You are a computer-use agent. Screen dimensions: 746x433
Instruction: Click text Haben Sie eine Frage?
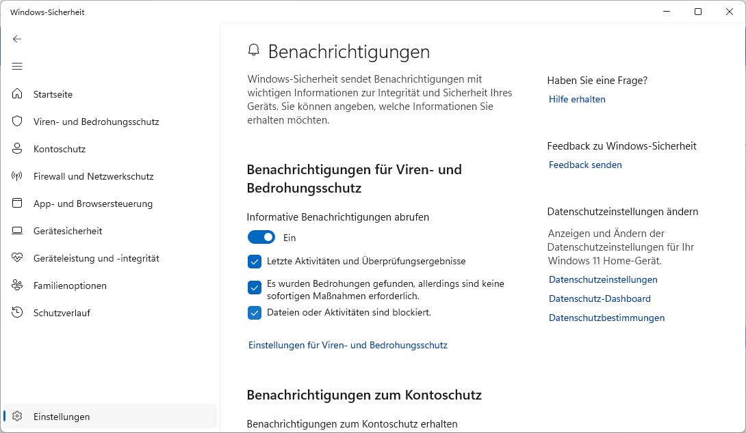[597, 80]
